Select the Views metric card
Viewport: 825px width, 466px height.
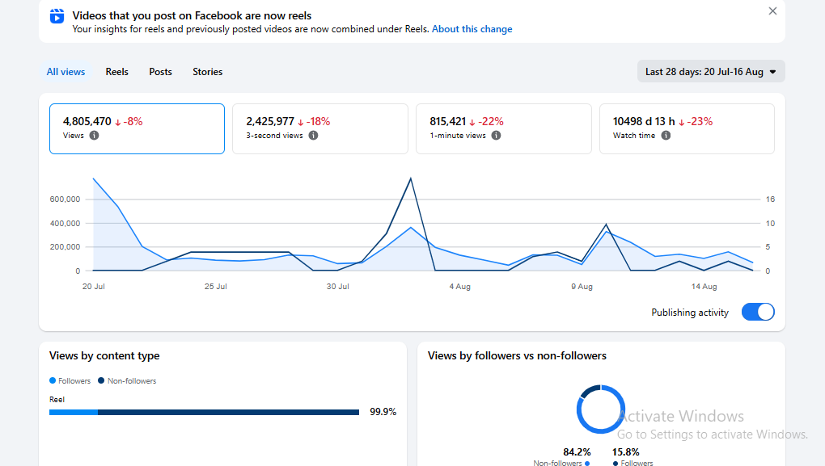(x=137, y=128)
